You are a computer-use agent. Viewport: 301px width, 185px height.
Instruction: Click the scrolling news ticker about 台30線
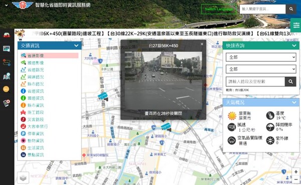coord(179,34)
